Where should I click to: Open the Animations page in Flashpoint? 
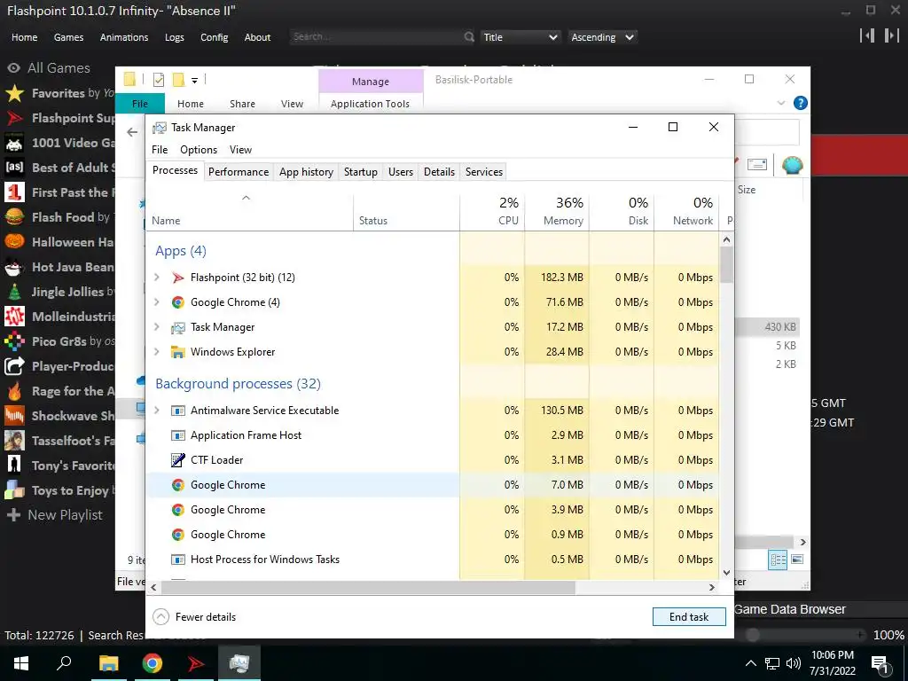(x=124, y=37)
